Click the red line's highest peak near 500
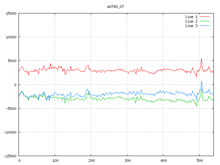The width and height of the screenshot is (220, 165). pyautogui.click(x=201, y=59)
